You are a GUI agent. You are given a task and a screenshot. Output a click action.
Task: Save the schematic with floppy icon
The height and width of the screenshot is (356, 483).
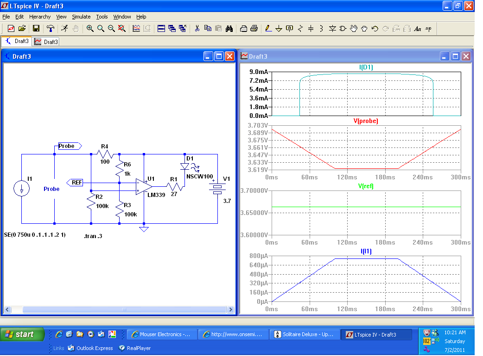[36, 29]
